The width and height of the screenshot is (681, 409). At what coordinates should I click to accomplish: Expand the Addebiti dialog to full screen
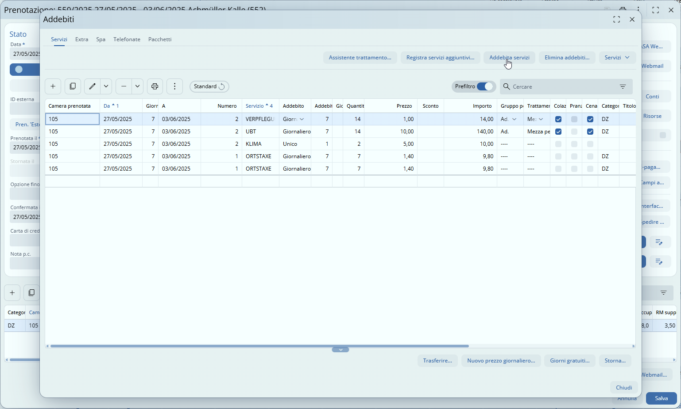(616, 19)
